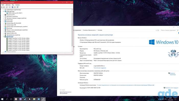Collapse the Видеоадаптеры branch
Screen dimensions: 179x101
click(3, 12)
